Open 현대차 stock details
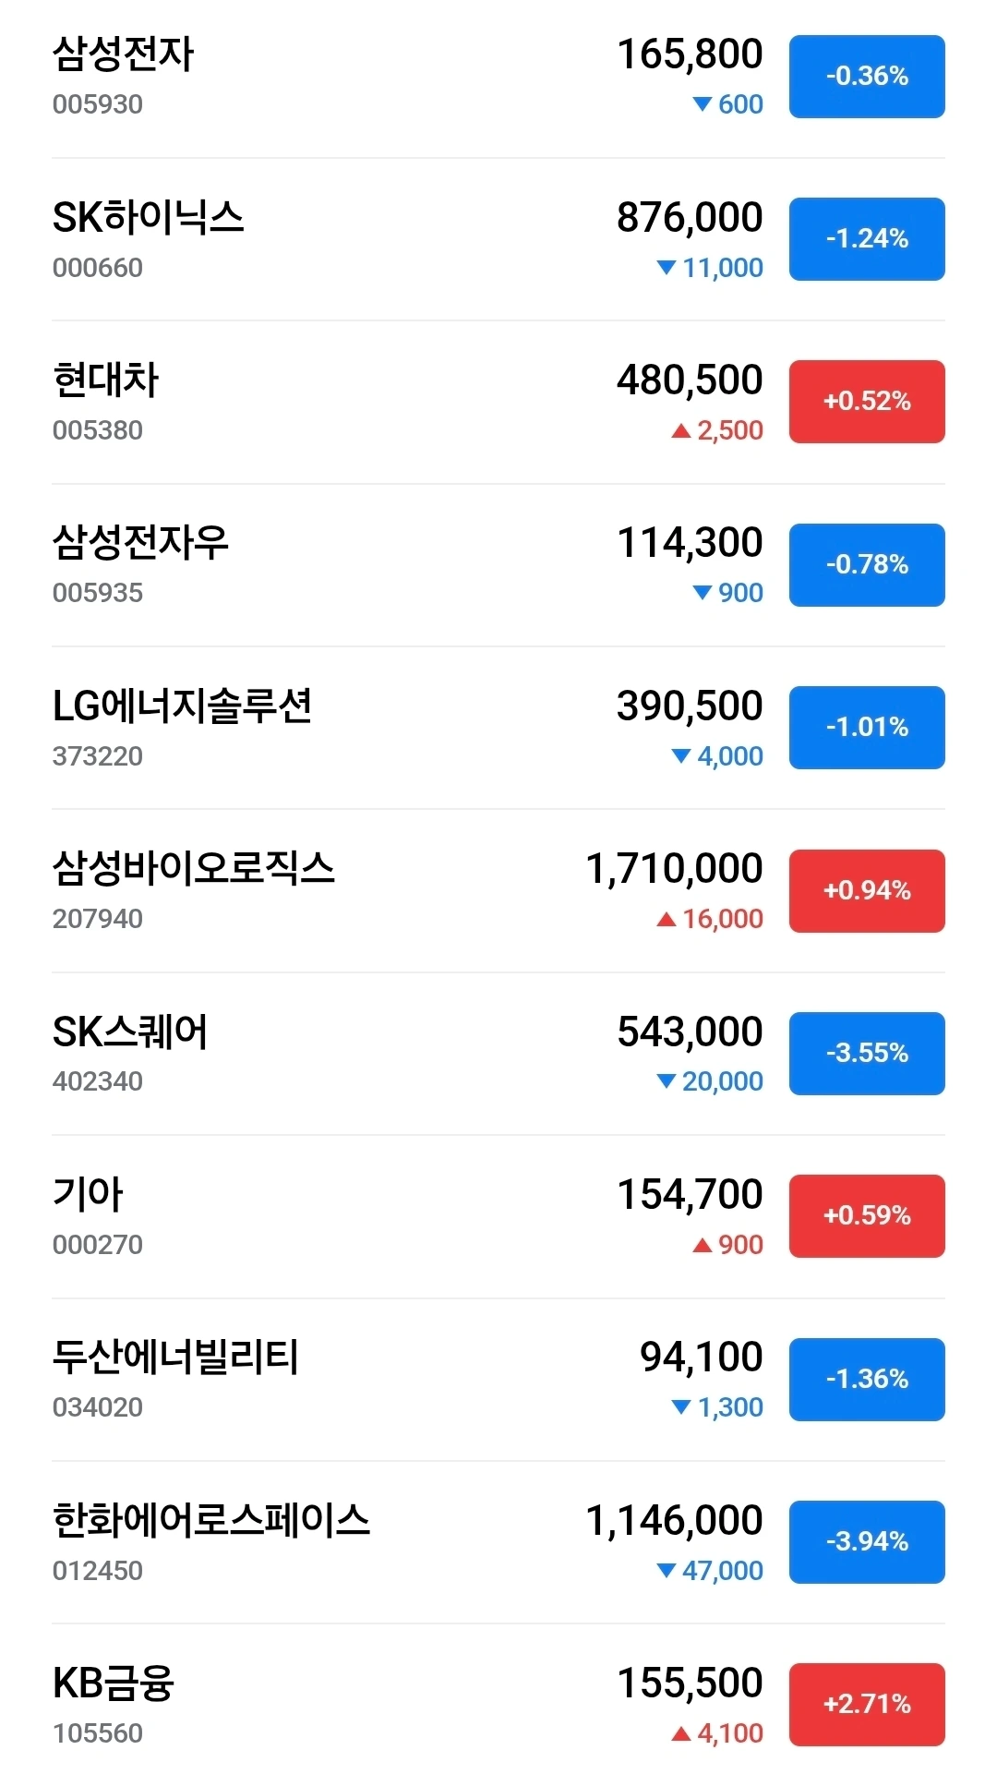 (498, 403)
